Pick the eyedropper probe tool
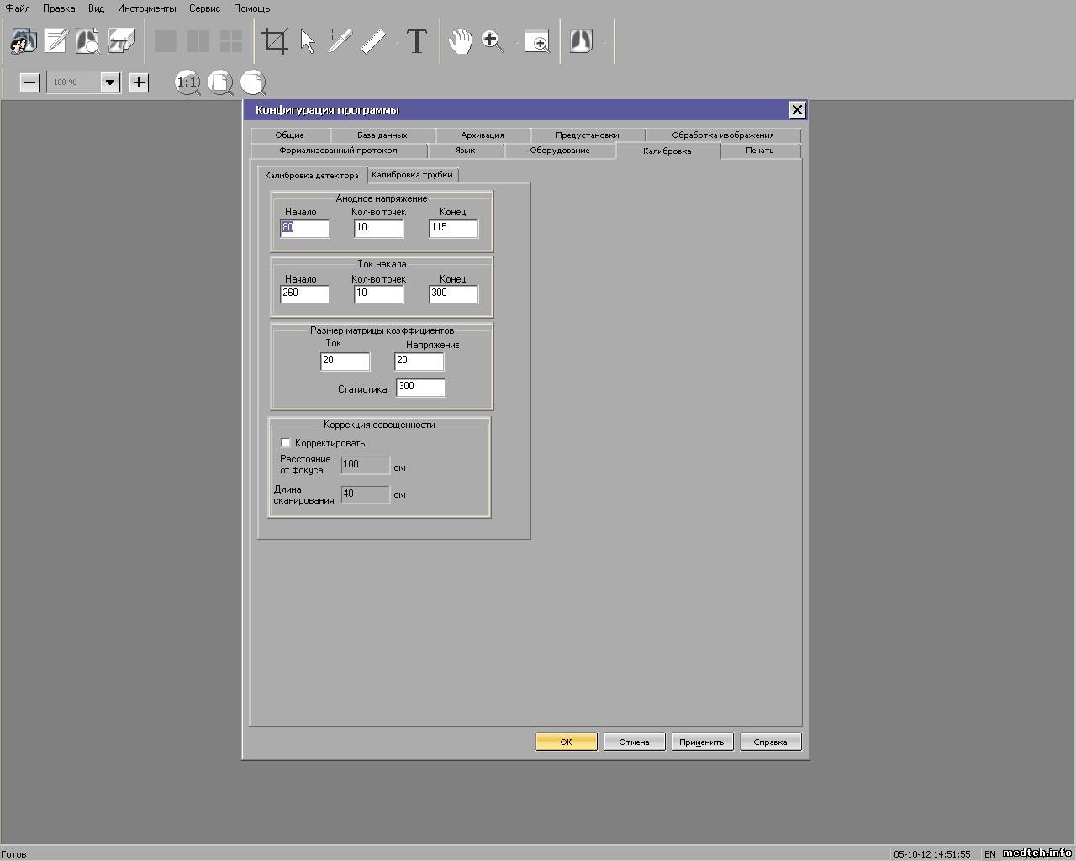1076x861 pixels. [x=339, y=41]
